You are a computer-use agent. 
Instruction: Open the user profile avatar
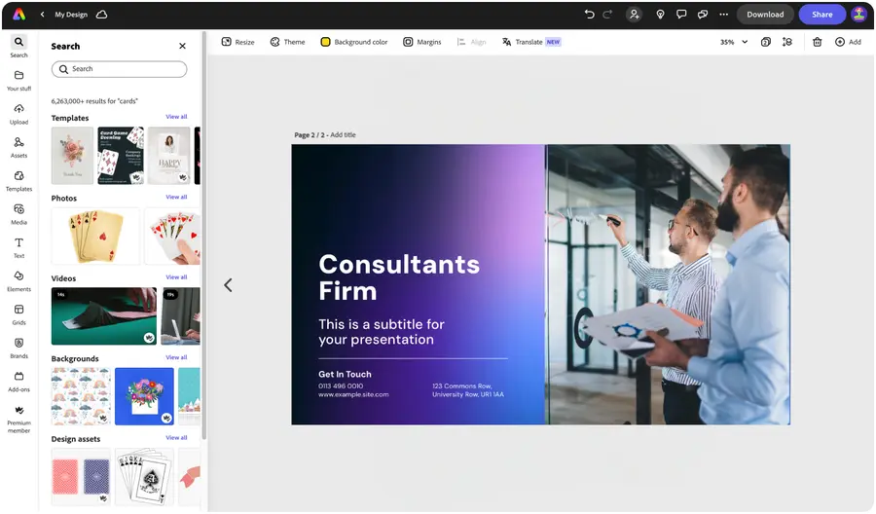point(858,15)
